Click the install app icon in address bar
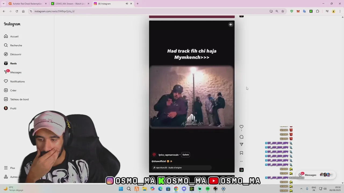Viewport: 344px width, 193px height. (x=271, y=11)
